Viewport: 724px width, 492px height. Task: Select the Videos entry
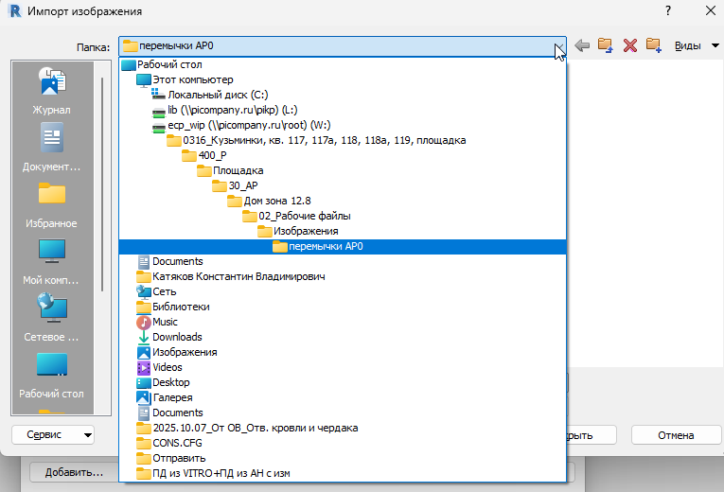tap(343, 367)
